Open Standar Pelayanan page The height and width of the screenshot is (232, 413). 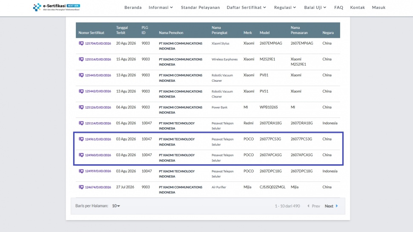(x=200, y=7)
